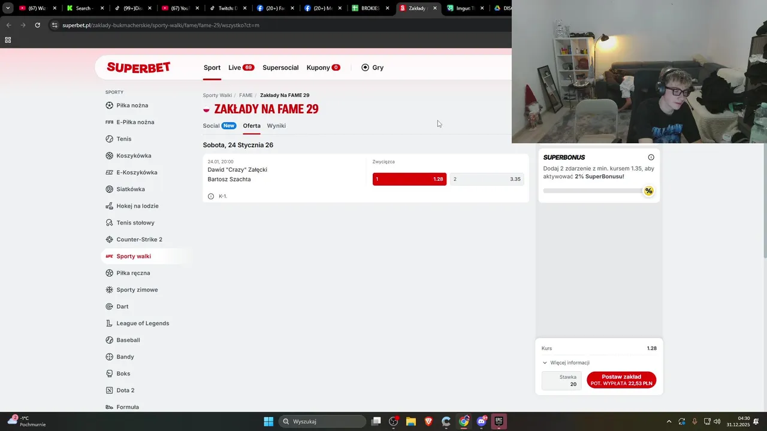This screenshot has width=767, height=431.
Task: Open Tenis in the sports list
Action: (118, 139)
